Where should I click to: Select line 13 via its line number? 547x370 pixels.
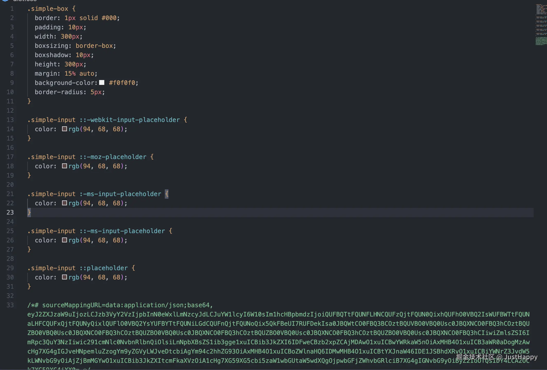pos(10,120)
